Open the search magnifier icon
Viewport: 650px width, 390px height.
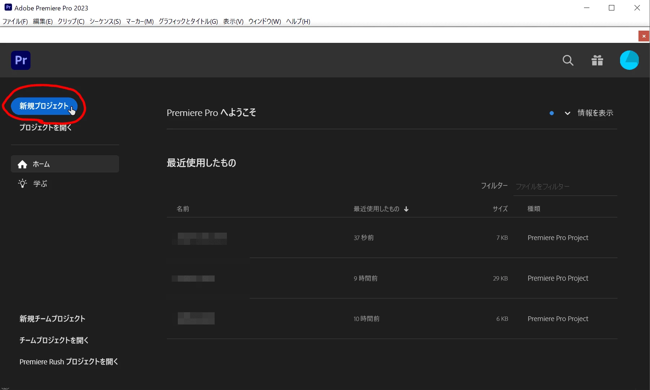[568, 60]
